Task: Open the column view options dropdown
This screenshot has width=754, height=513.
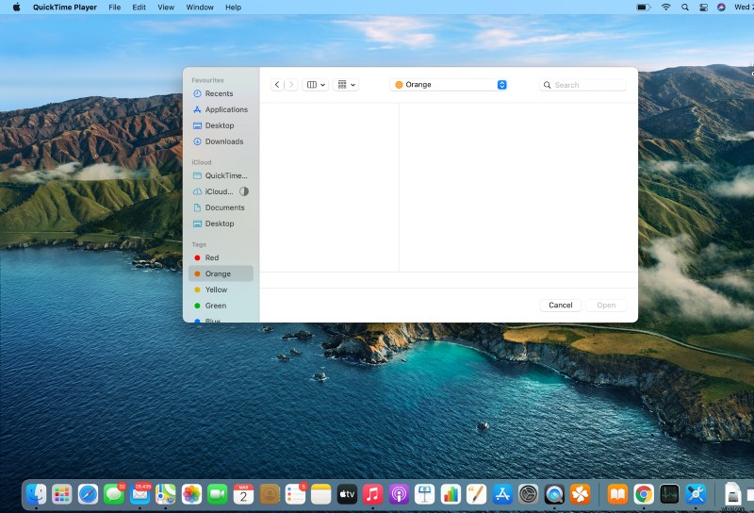Action: 316,85
